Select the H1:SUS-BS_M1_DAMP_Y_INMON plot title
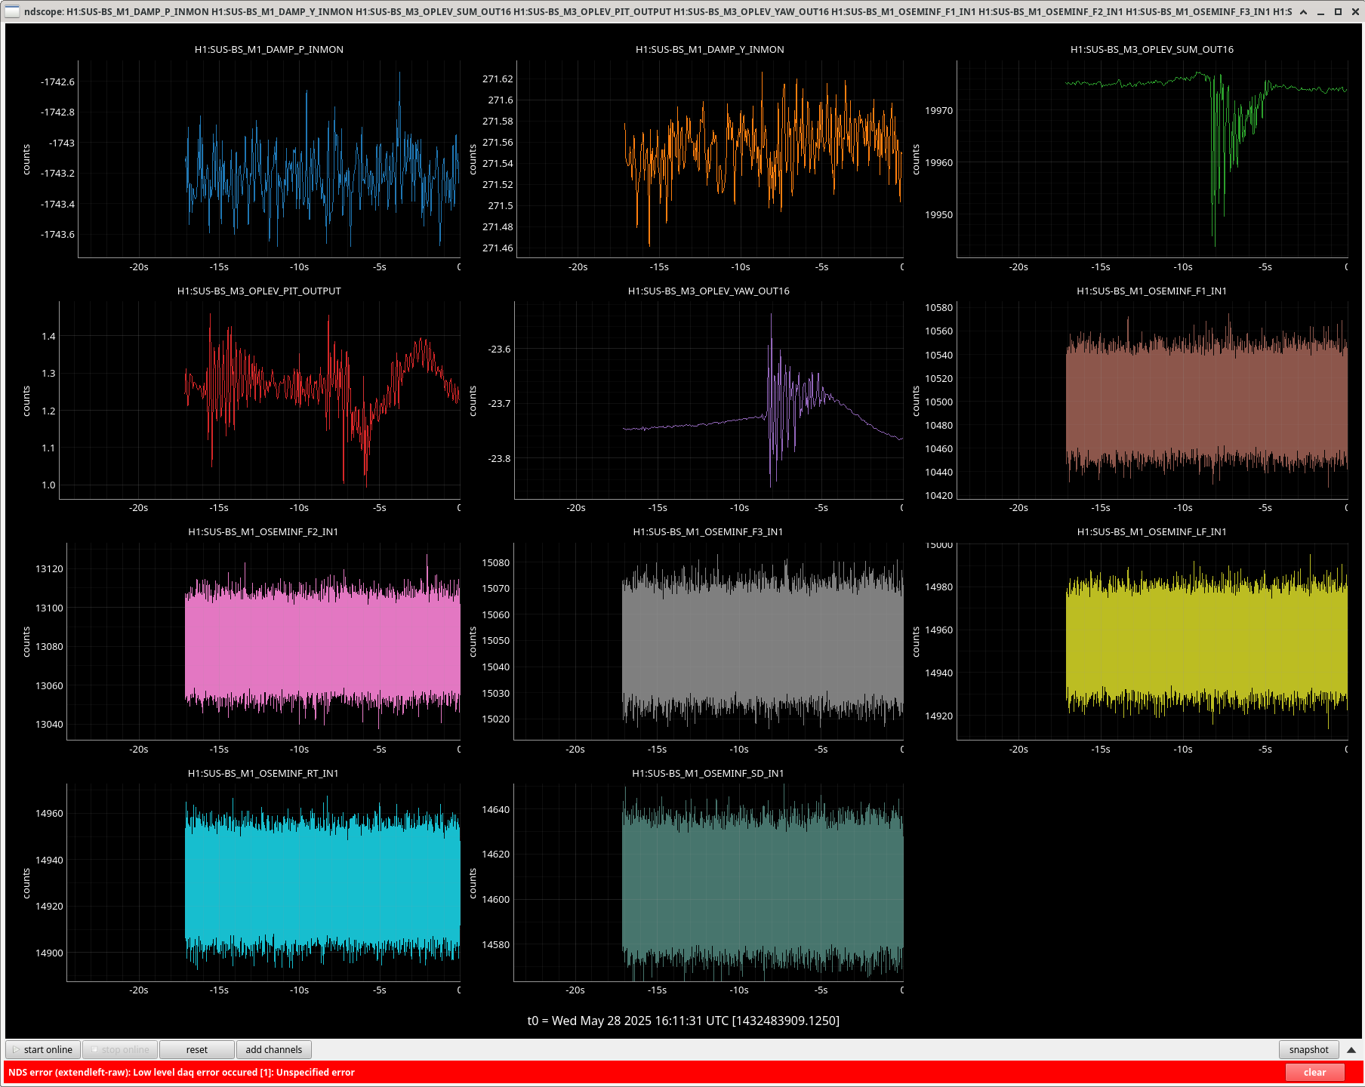Image resolution: width=1365 pixels, height=1087 pixels. pos(710,49)
